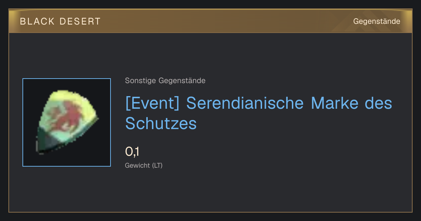421x221 pixels.
Task: Click Schutzes on the title's second line
Action: 161,123
